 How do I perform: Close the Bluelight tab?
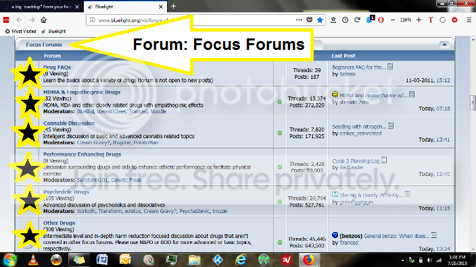coord(161,7)
